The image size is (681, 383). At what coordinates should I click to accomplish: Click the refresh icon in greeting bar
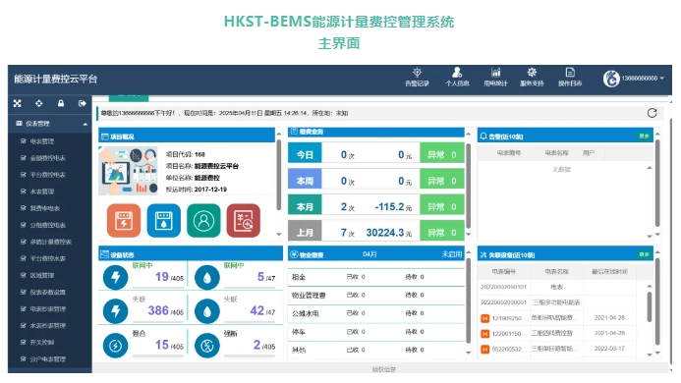pyautogui.click(x=652, y=113)
